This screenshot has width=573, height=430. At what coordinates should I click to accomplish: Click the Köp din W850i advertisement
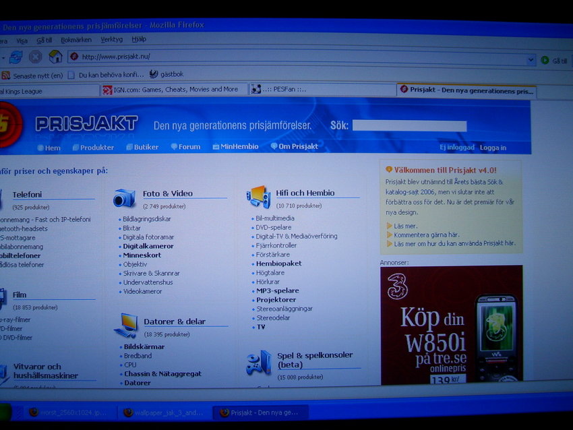click(x=451, y=325)
